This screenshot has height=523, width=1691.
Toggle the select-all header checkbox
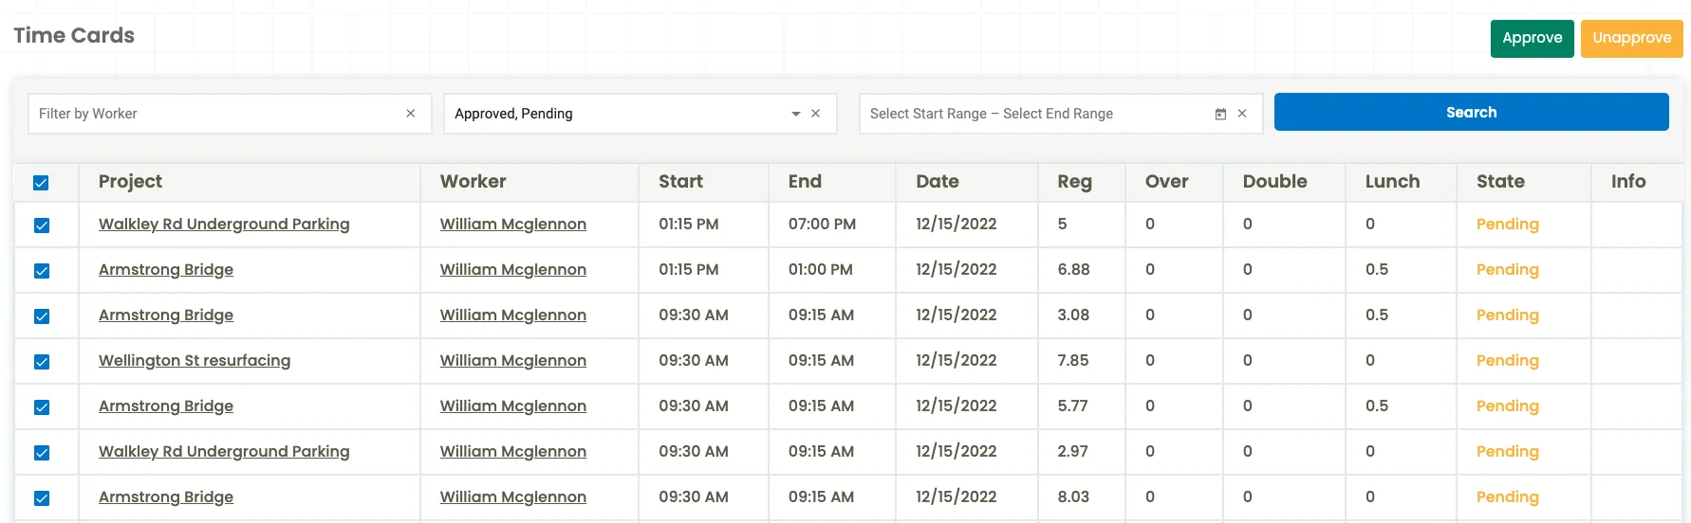pos(41,183)
